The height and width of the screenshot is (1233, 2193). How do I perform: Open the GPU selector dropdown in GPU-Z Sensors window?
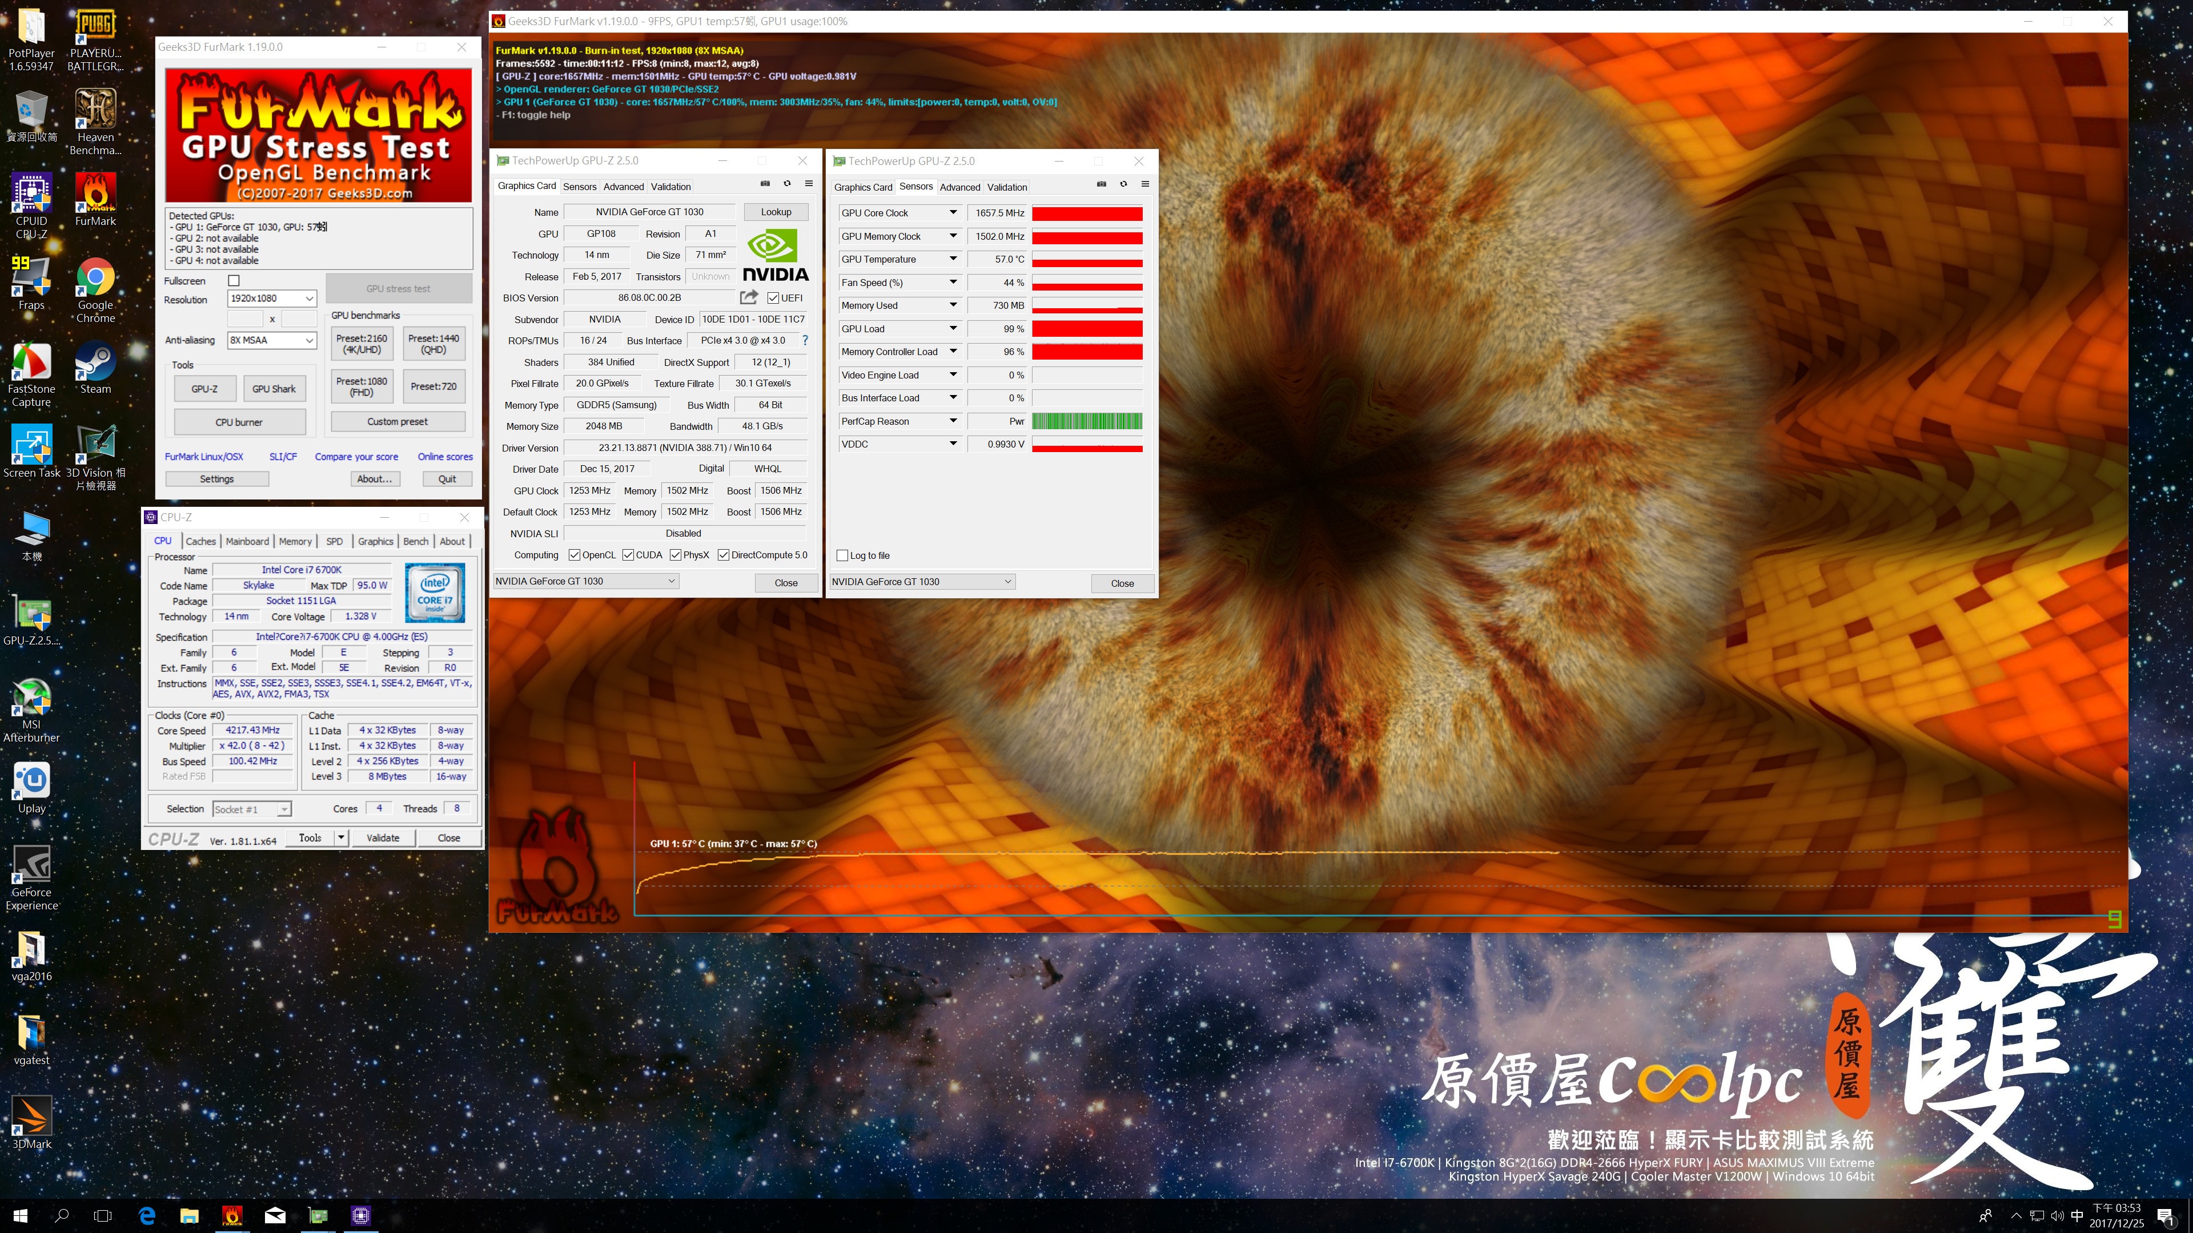(x=922, y=582)
